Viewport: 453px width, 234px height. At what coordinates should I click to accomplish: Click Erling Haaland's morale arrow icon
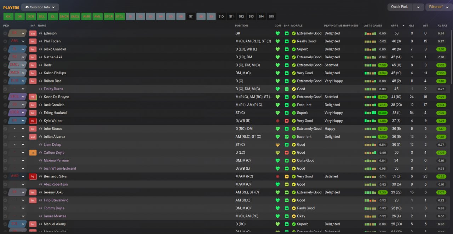pyautogui.click(x=294, y=113)
